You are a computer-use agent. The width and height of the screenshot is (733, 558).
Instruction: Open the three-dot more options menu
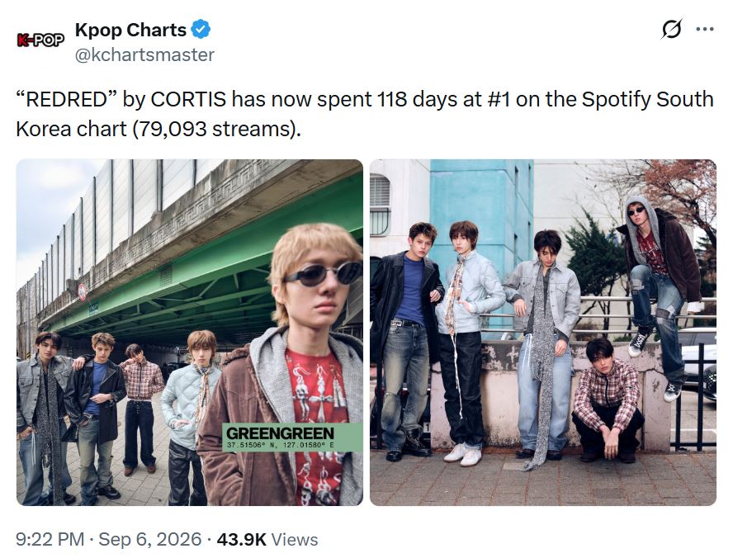point(705,29)
